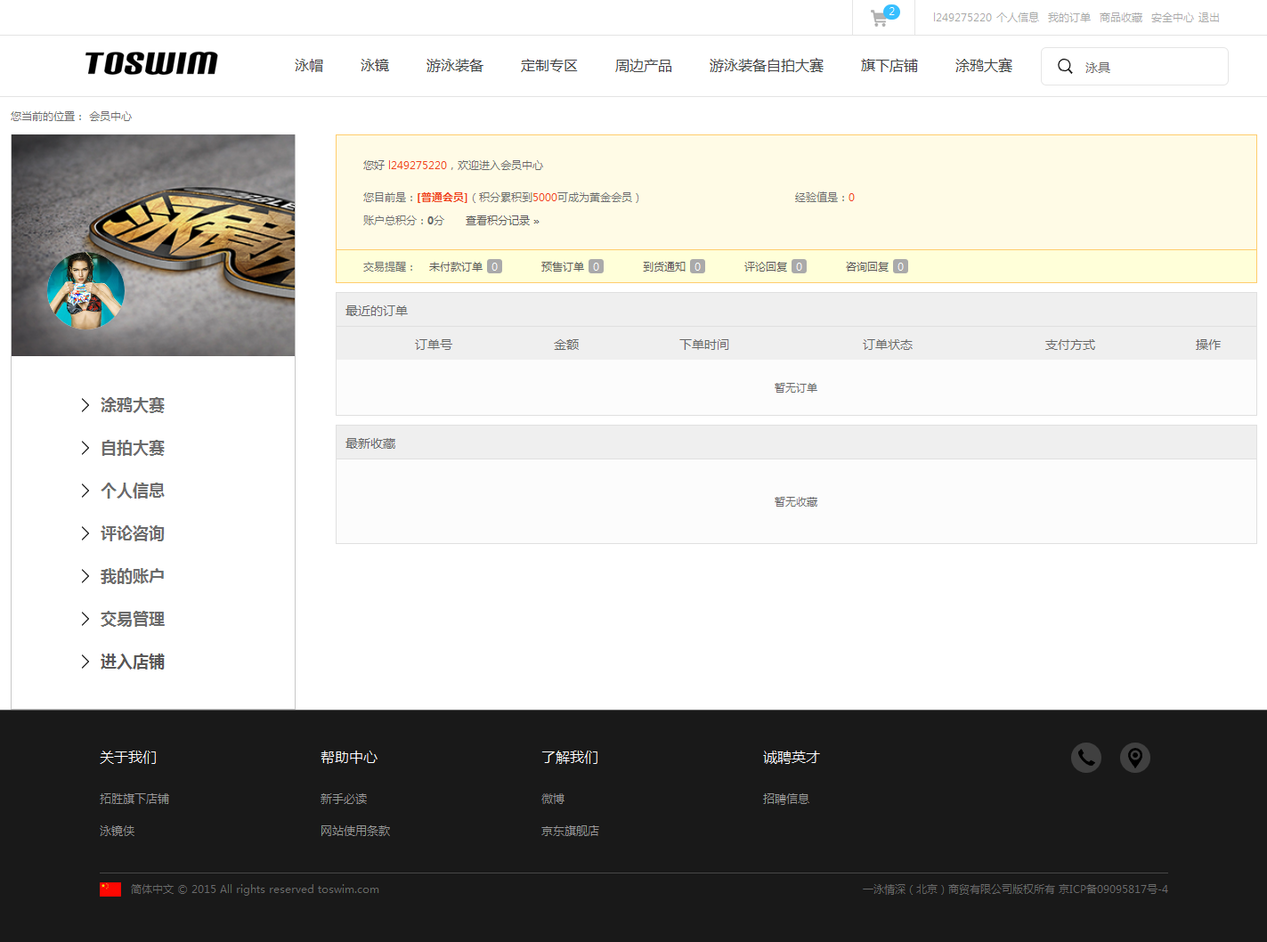This screenshot has width=1267, height=942.
Task: Click 评论回复 reminder
Action: click(775, 267)
